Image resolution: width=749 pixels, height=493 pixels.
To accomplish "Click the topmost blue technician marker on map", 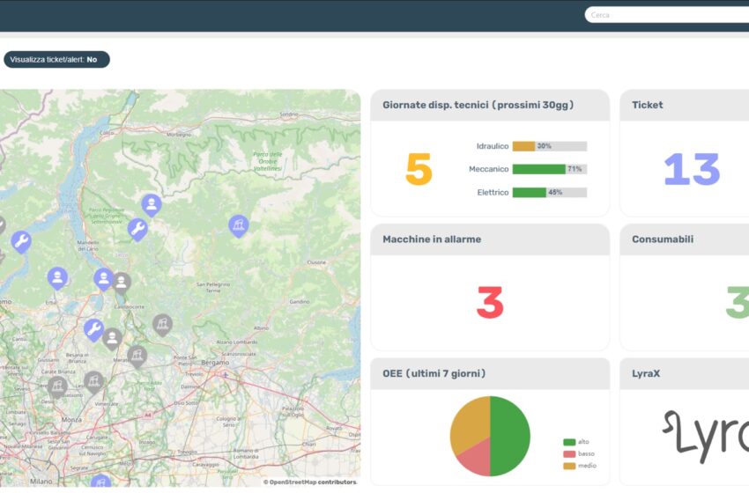I will pos(152,204).
